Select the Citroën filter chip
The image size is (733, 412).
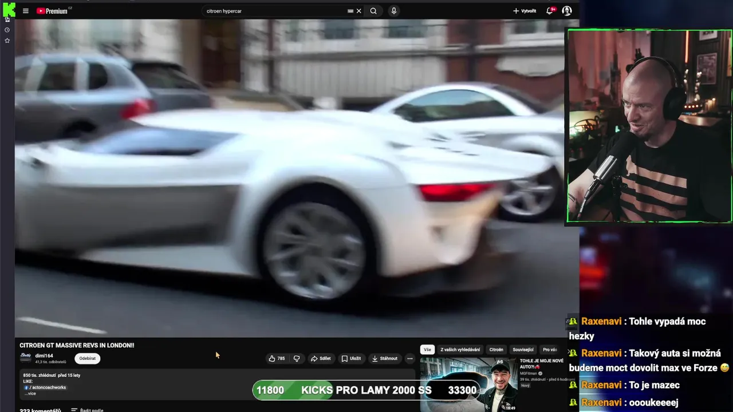tap(496, 350)
